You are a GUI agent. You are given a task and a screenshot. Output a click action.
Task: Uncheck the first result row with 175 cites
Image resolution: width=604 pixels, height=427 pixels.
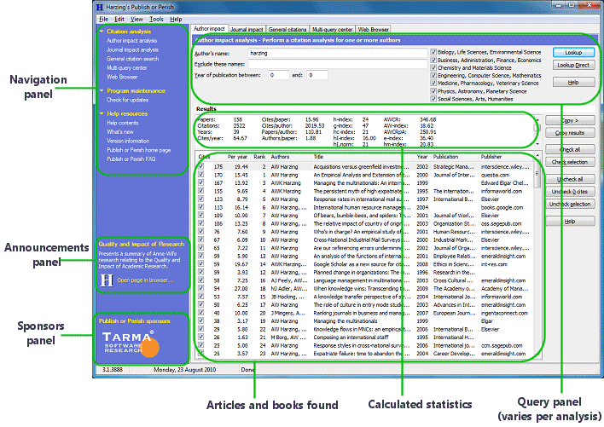click(200, 167)
